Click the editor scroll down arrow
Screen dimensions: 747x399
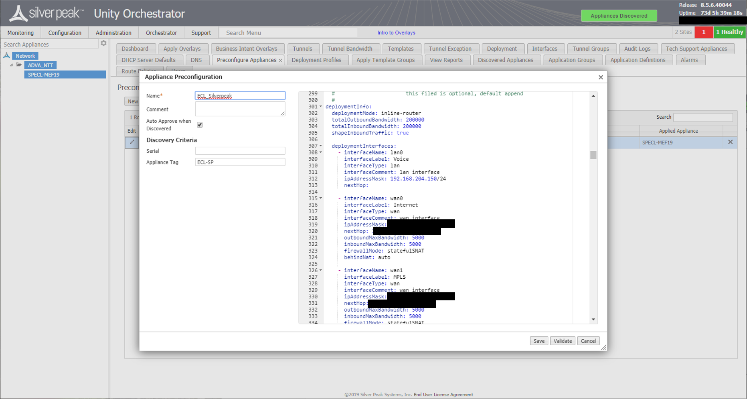click(593, 319)
